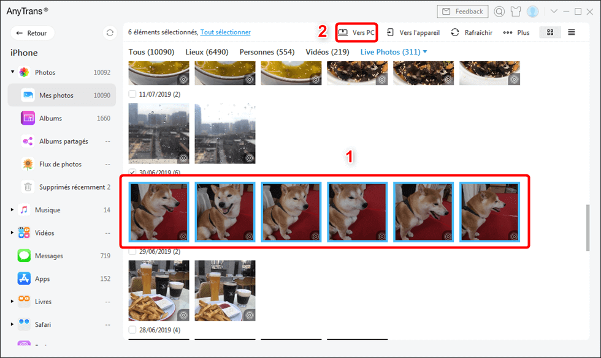Switch to grid thumbnail view
Image resolution: width=601 pixels, height=358 pixels.
tap(550, 32)
